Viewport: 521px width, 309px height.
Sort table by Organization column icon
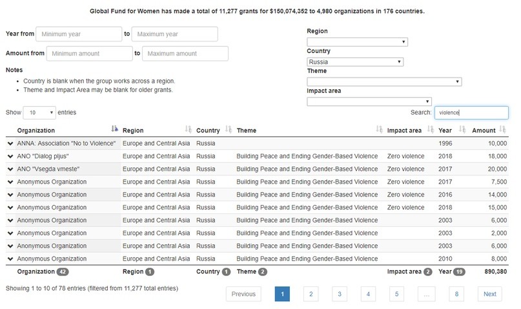click(115, 130)
